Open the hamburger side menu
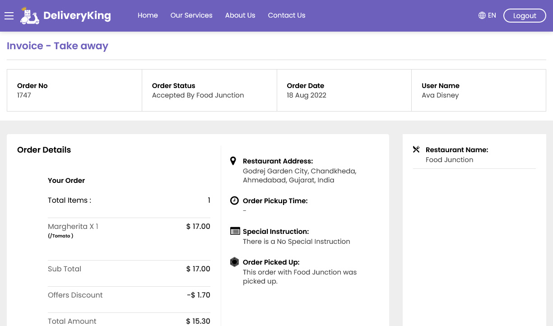 click(x=9, y=16)
